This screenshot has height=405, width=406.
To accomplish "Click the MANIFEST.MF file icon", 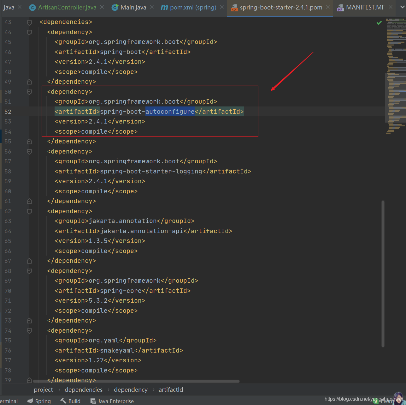I will [340, 7].
